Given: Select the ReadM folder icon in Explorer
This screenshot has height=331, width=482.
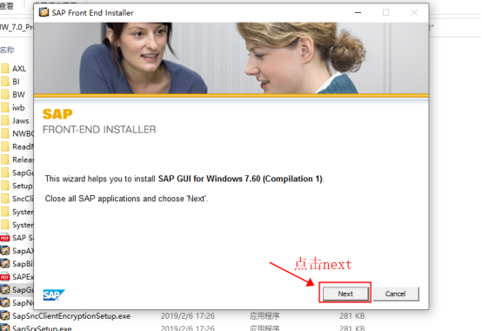Looking at the screenshot, I should click(x=5, y=146).
